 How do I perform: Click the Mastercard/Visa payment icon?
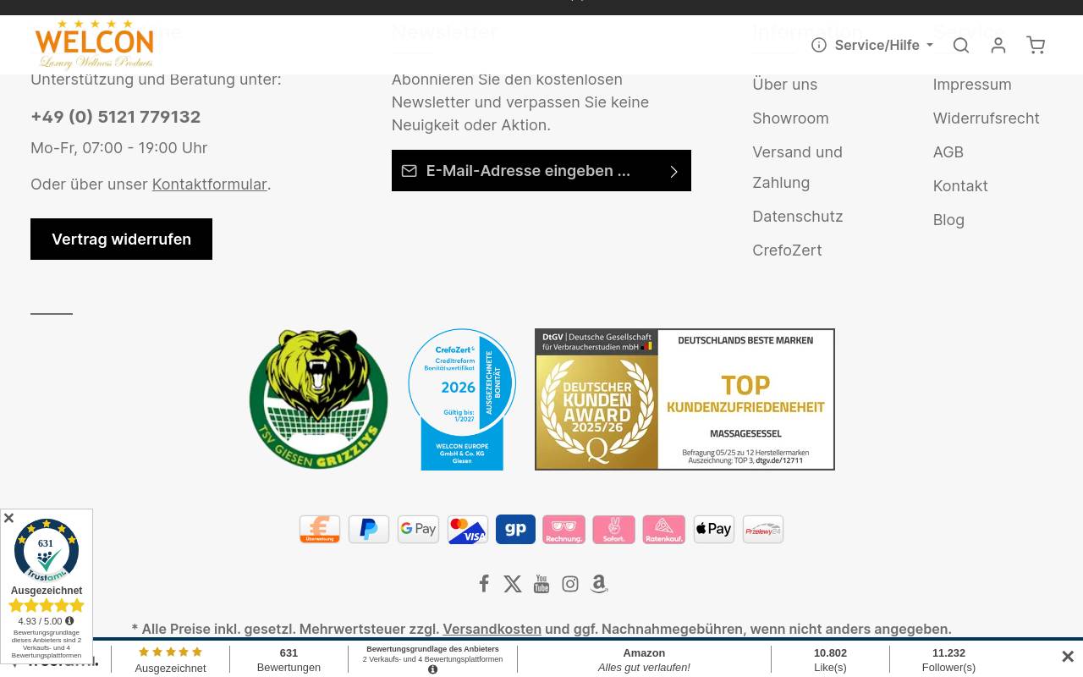pyautogui.click(x=468, y=529)
